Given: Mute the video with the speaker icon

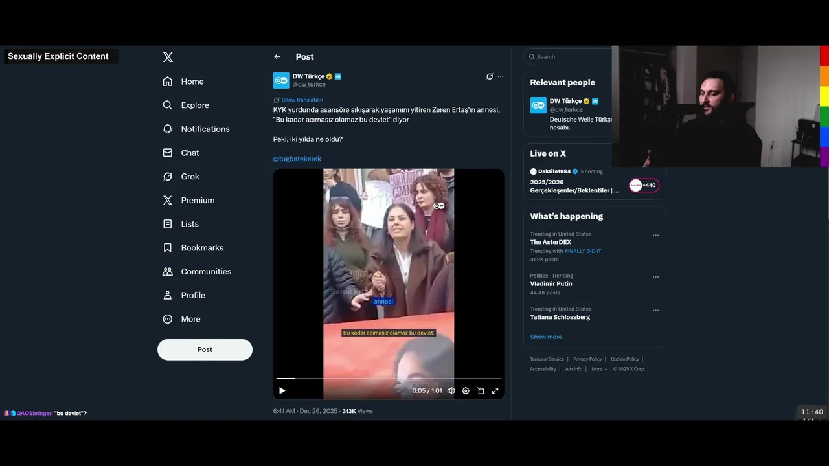Looking at the screenshot, I should [x=451, y=390].
